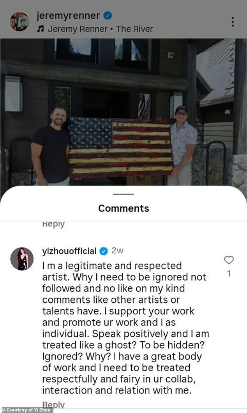
Task: Click the music note audio icon
Action: (40, 29)
